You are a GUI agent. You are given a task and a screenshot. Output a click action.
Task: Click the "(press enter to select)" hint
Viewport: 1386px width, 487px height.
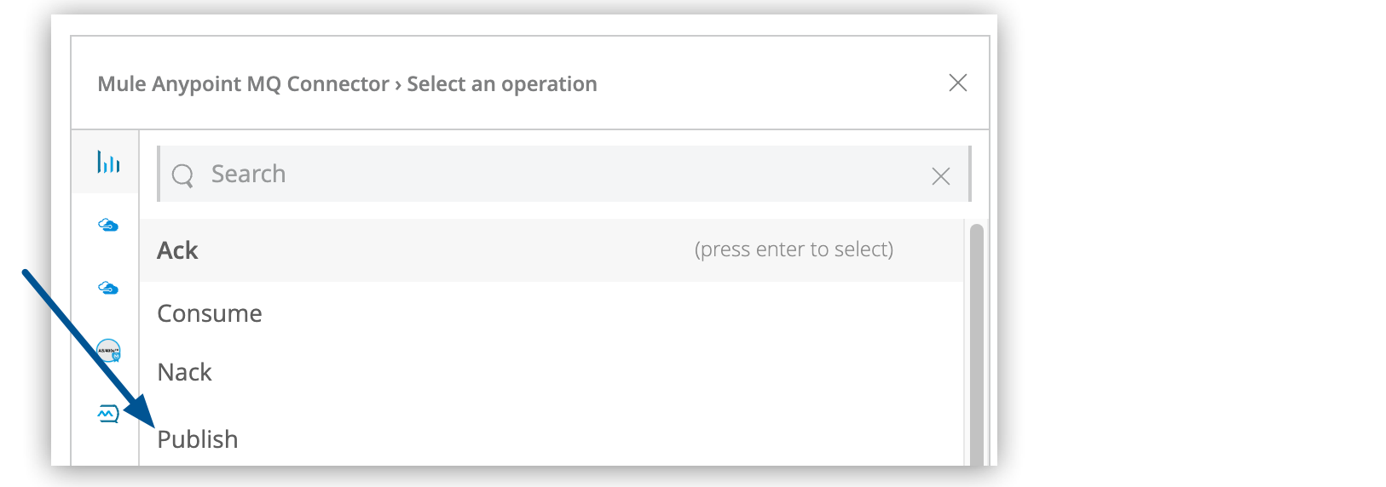[x=794, y=249]
